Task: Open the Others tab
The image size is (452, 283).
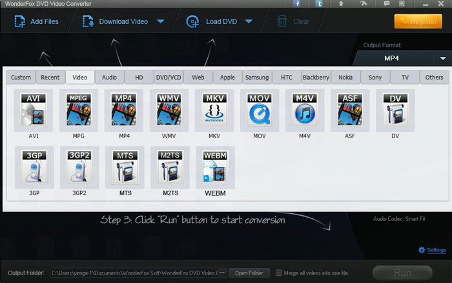Action: click(434, 78)
